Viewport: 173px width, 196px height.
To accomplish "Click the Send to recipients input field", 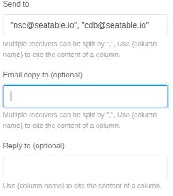I will [x=85, y=25].
